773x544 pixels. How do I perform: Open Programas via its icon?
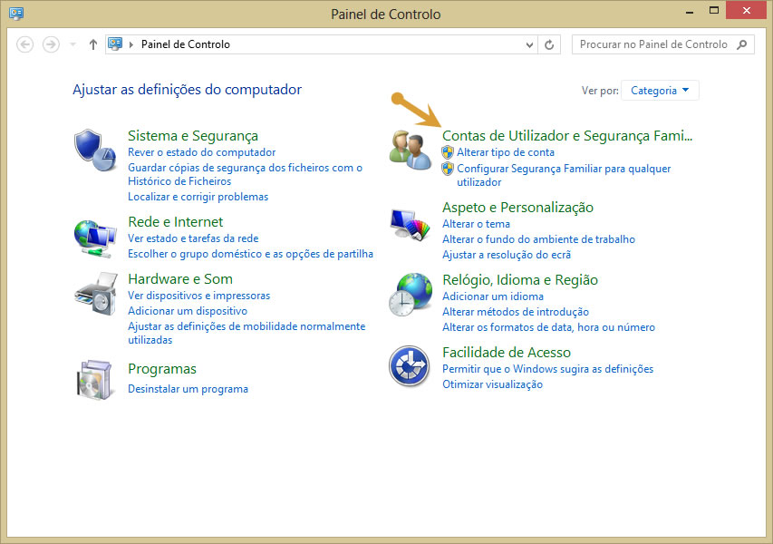(x=94, y=376)
